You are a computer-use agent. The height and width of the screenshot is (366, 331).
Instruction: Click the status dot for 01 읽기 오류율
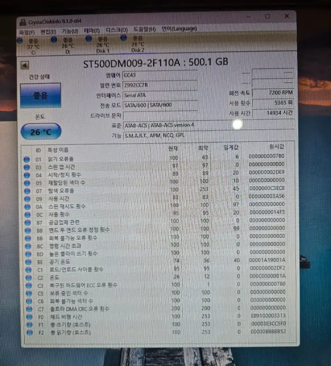(27, 160)
